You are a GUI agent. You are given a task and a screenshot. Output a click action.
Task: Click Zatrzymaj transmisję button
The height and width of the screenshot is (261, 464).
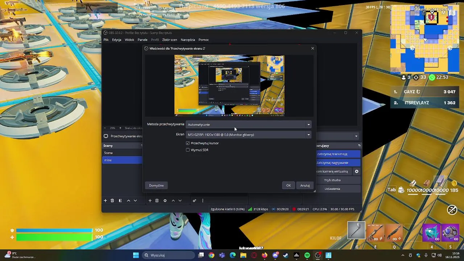(338, 154)
